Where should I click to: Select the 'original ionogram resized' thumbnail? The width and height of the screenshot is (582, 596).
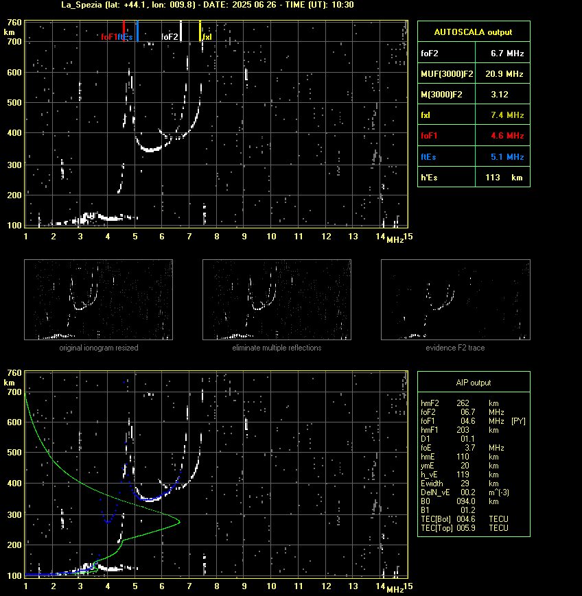click(x=99, y=300)
